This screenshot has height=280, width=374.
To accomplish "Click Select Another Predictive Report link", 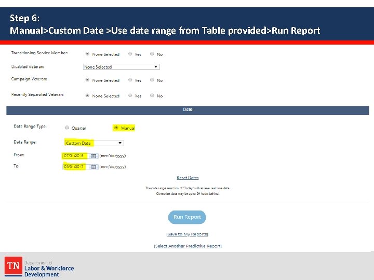I will click(188, 246).
